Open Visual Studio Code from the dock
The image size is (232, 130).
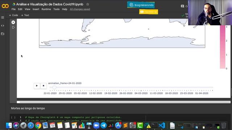point(162,125)
